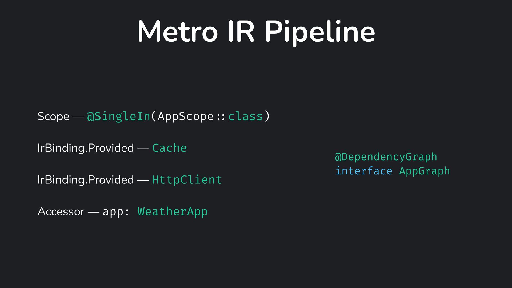Click the 'HttpClient' binding name

[187, 180]
